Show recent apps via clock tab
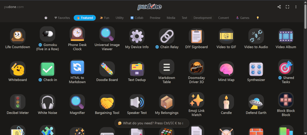 pyautogui.click(x=46, y=18)
